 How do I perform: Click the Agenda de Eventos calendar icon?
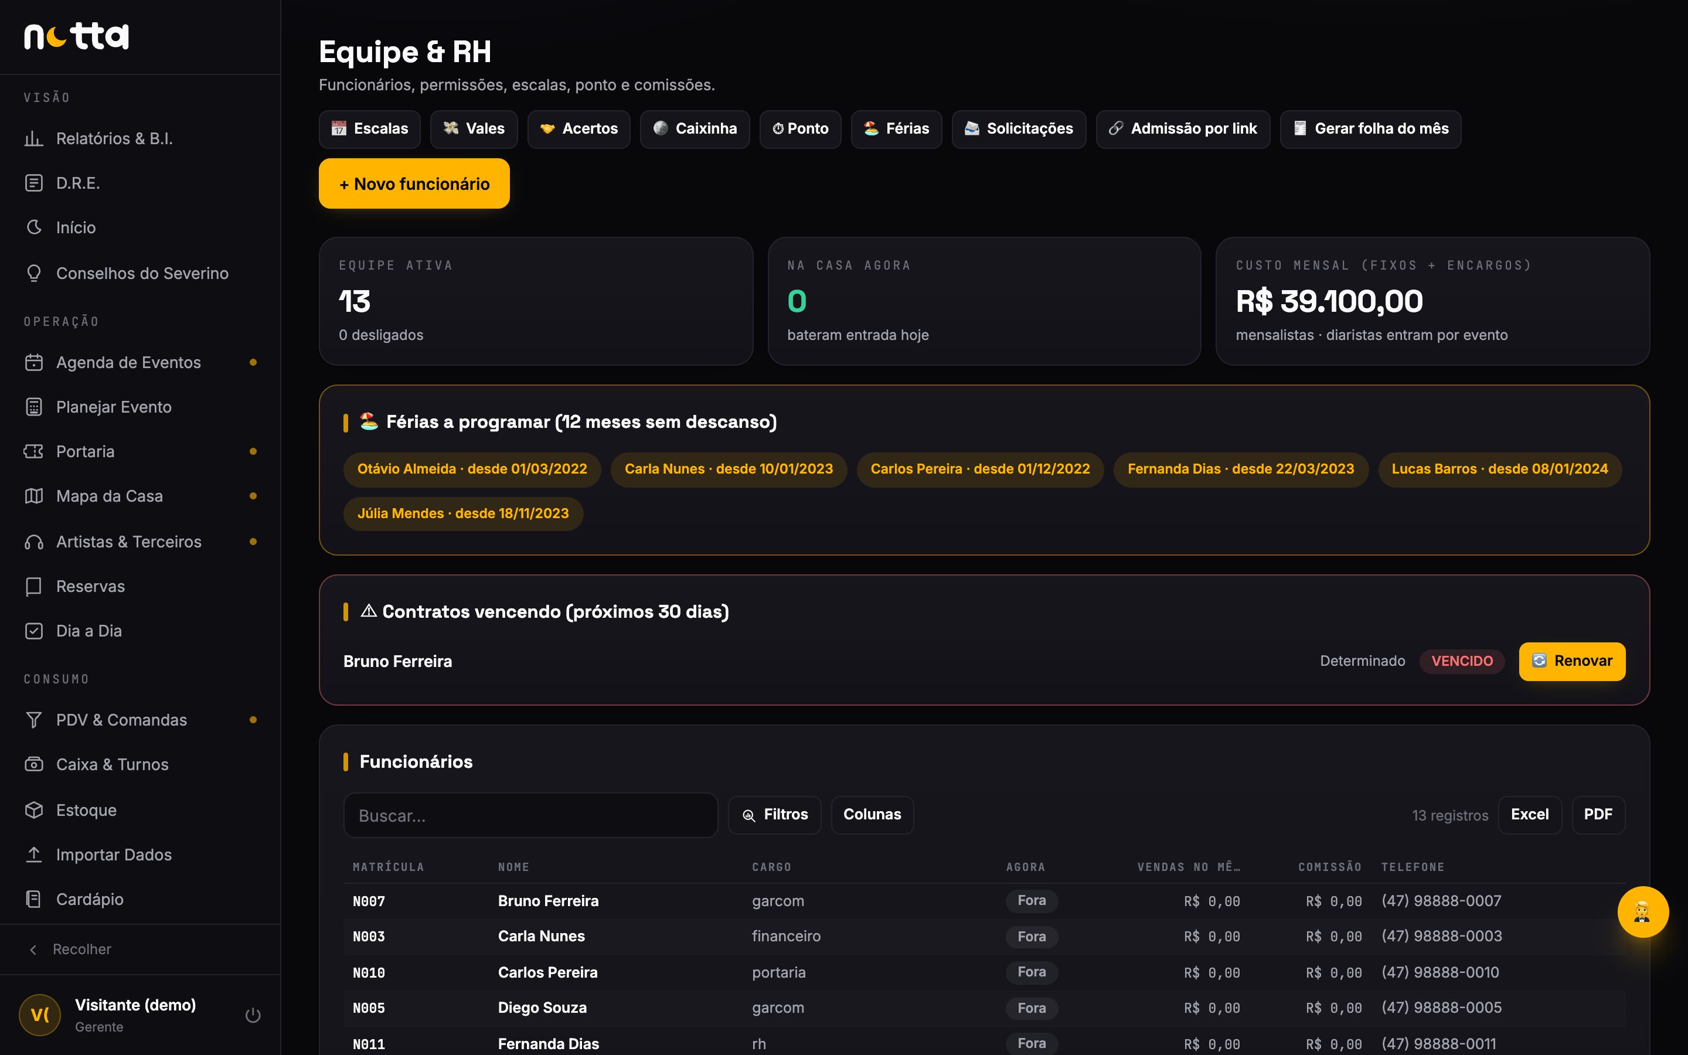click(33, 362)
